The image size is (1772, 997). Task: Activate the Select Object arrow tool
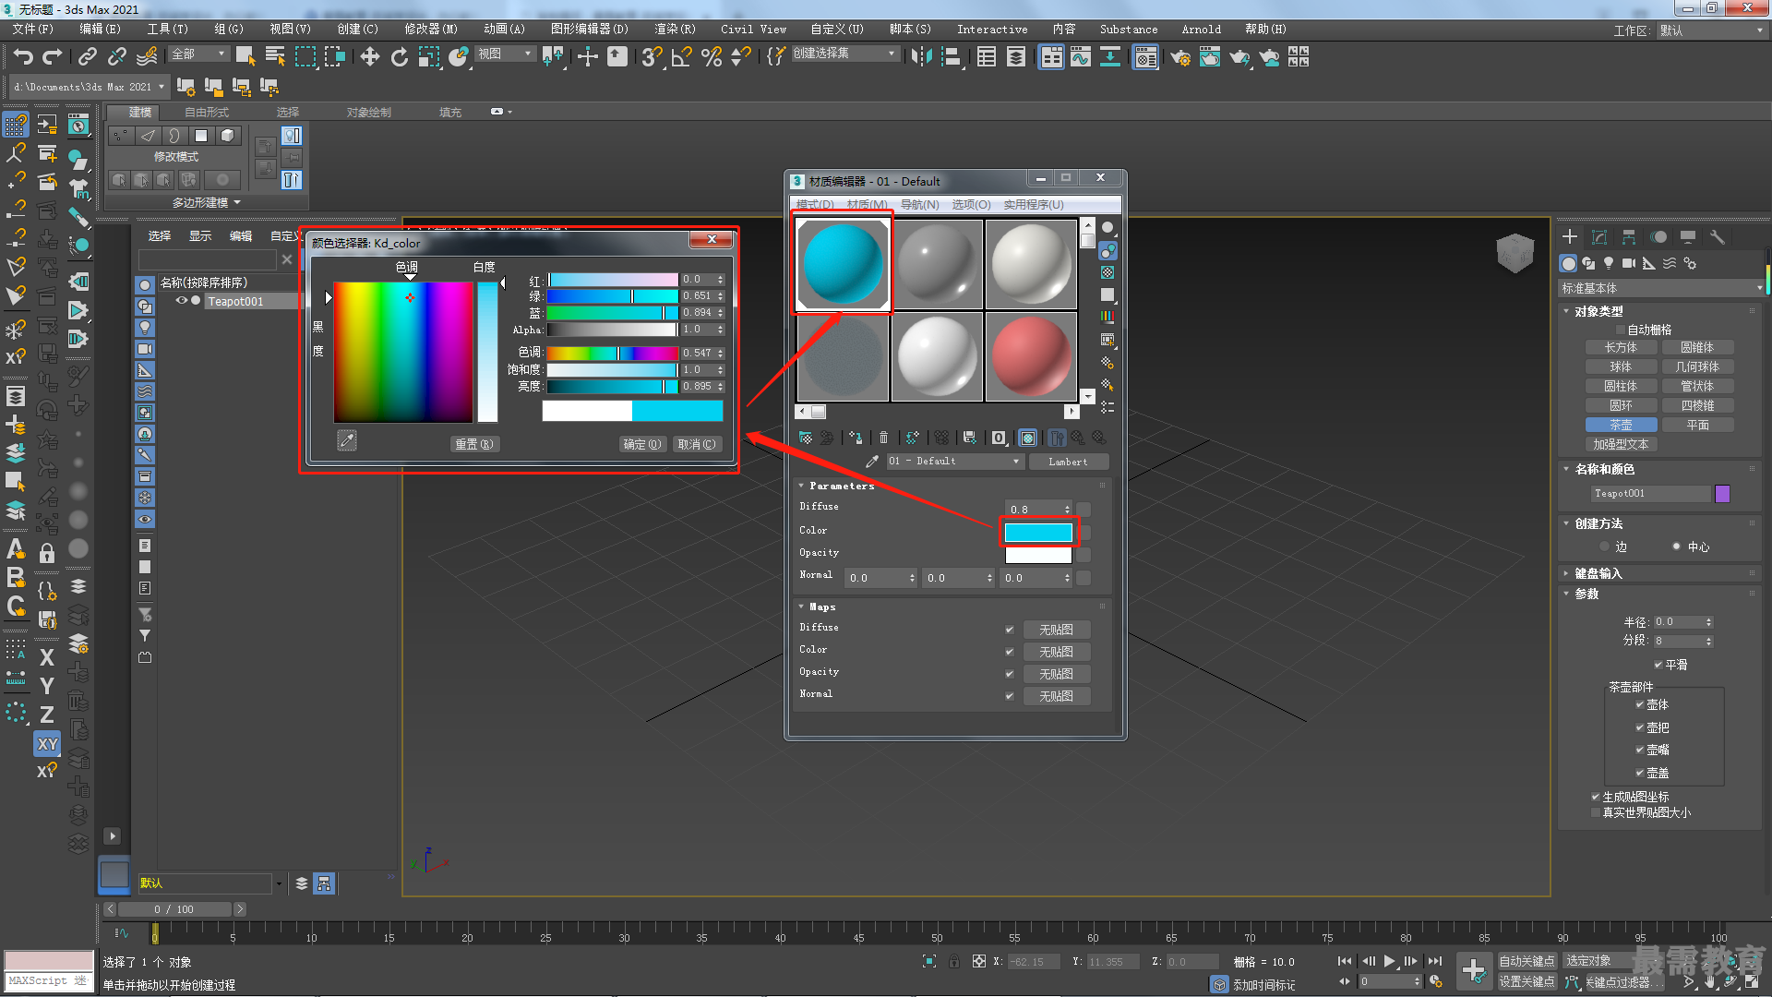[245, 57]
